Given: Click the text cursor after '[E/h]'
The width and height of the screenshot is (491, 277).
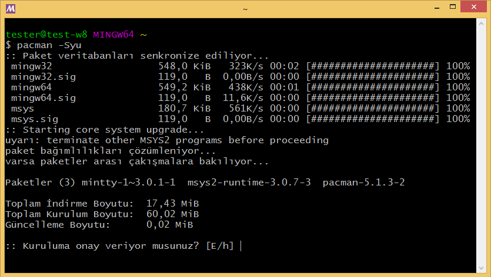Looking at the screenshot, I should pyautogui.click(x=241, y=246).
